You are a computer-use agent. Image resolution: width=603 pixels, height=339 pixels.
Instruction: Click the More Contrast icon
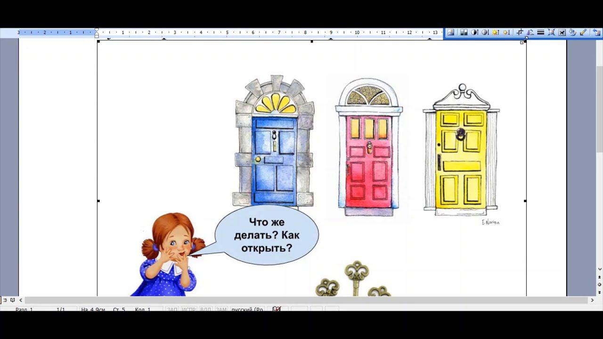[474, 32]
